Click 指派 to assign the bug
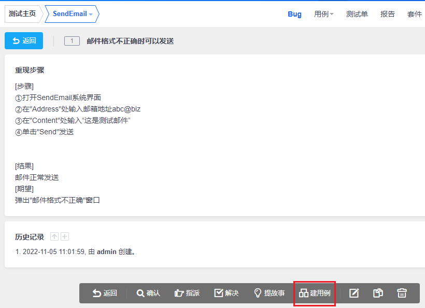The height and width of the screenshot is (308, 425). pyautogui.click(x=187, y=293)
